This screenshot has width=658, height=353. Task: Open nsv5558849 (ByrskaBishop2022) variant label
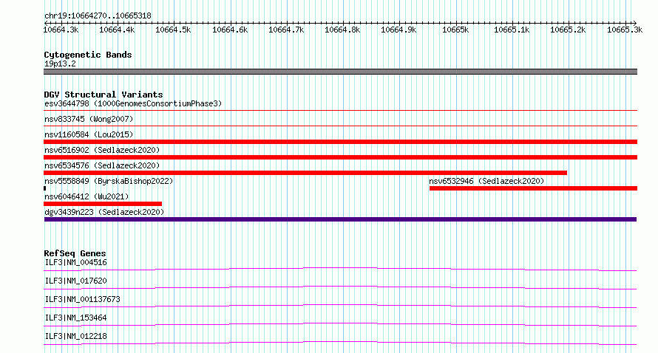pos(109,181)
